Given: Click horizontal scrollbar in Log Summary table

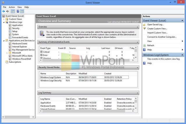Looking at the screenshot, I should click(x=84, y=111).
